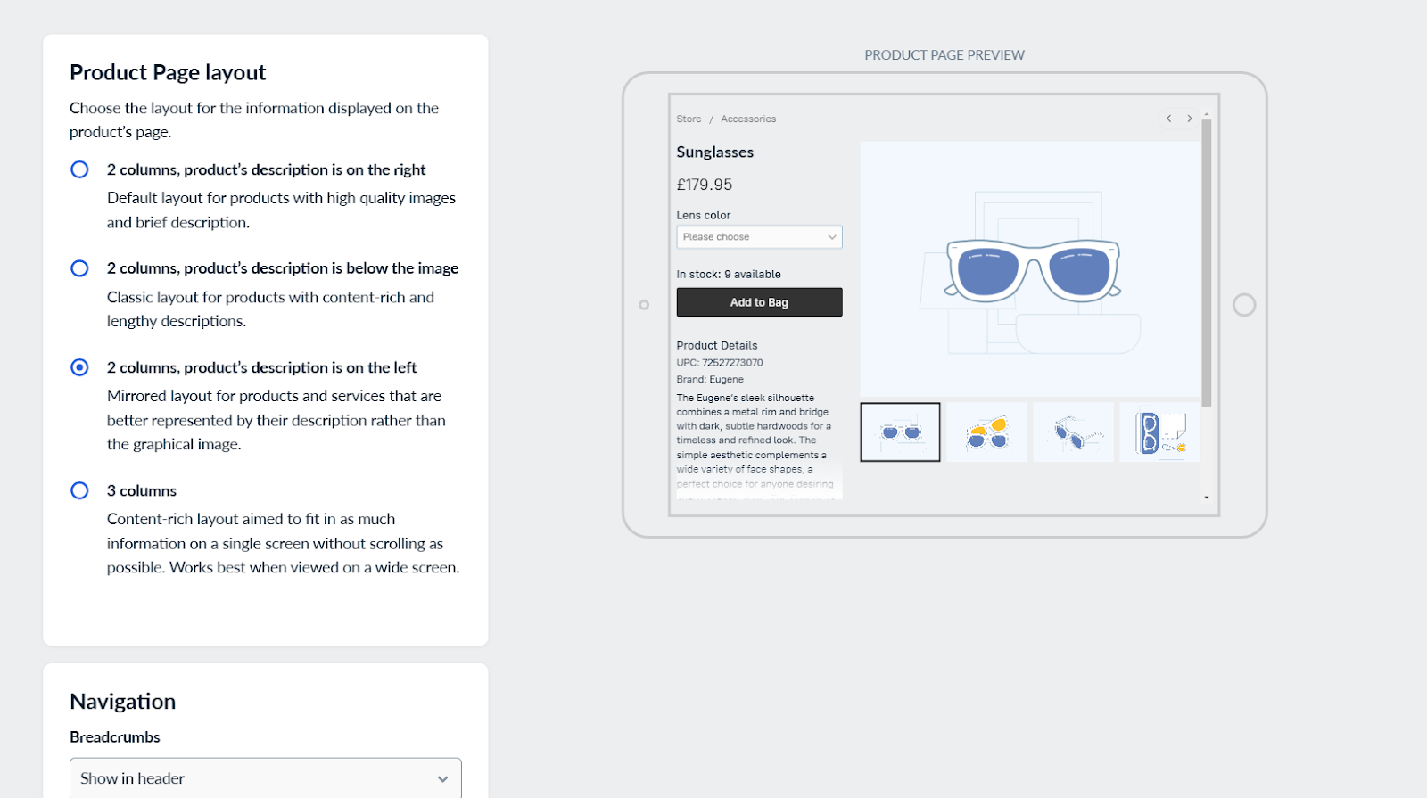
Task: Open the Breadcrumbs 'Show in header' dropdown
Action: 266,778
